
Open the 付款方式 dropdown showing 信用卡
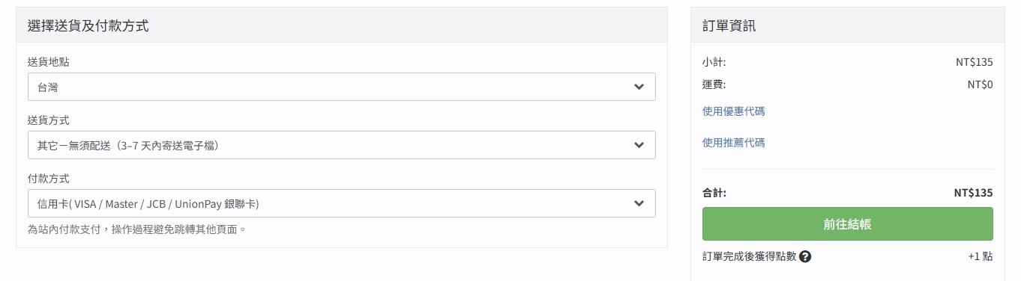click(342, 203)
